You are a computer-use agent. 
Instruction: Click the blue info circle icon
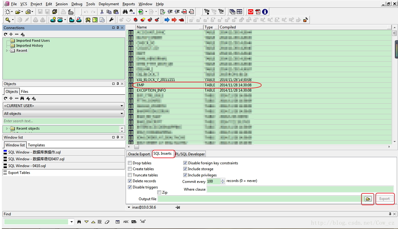(x=265, y=12)
